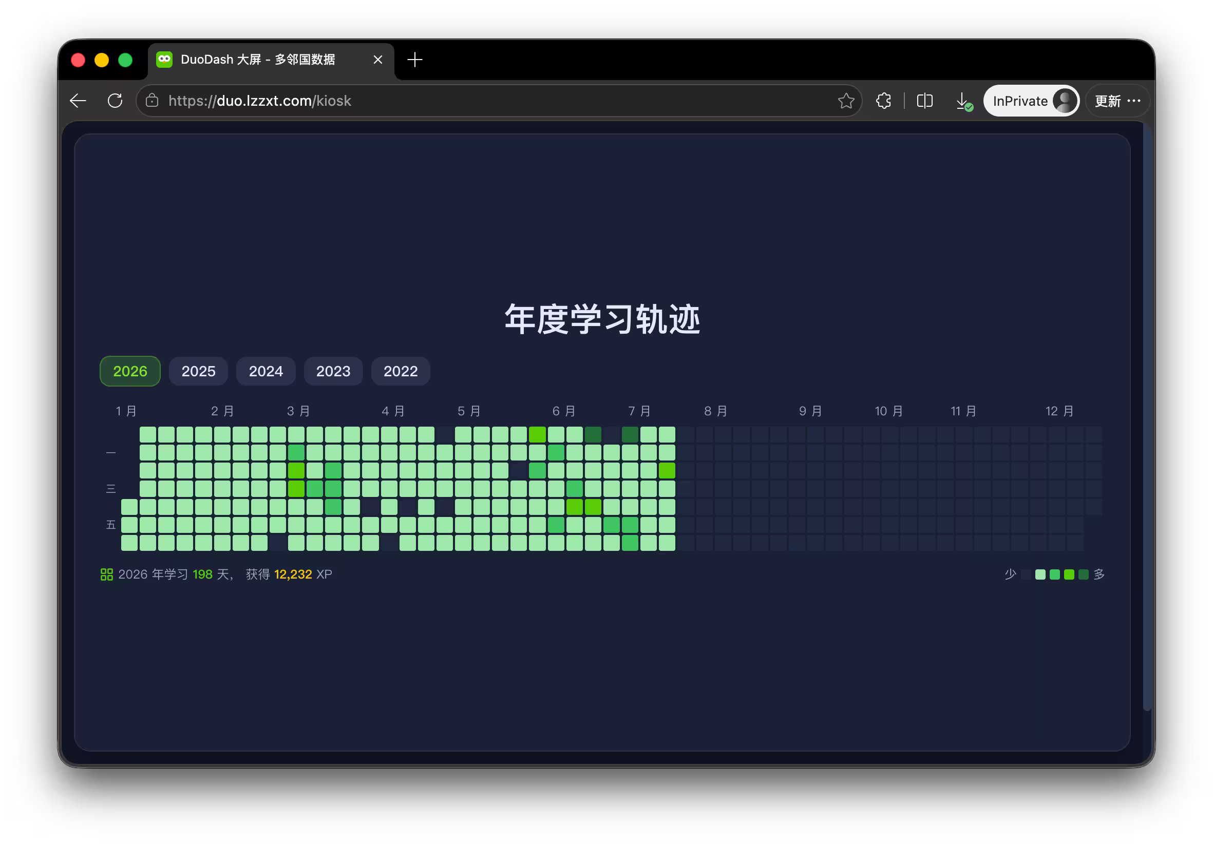Switch to the 2022 year
Viewport: 1213px width, 844px height.
click(401, 371)
